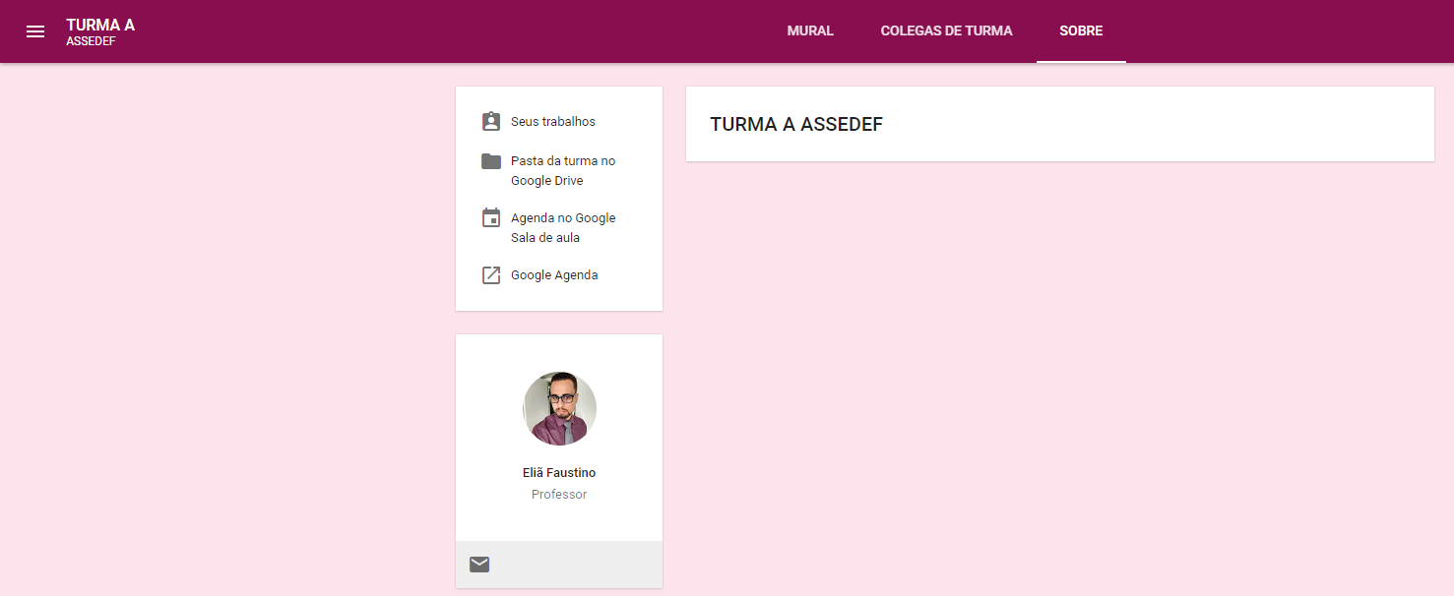Viewport: 1454px width, 596px height.
Task: Select the Sobre tab
Action: tap(1081, 31)
